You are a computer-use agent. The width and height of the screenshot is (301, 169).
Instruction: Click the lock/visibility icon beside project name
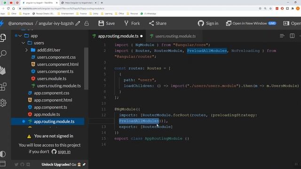(x=87, y=23)
